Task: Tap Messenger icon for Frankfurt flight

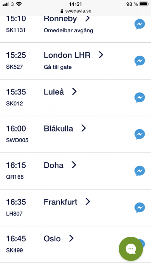Action: click(x=140, y=208)
